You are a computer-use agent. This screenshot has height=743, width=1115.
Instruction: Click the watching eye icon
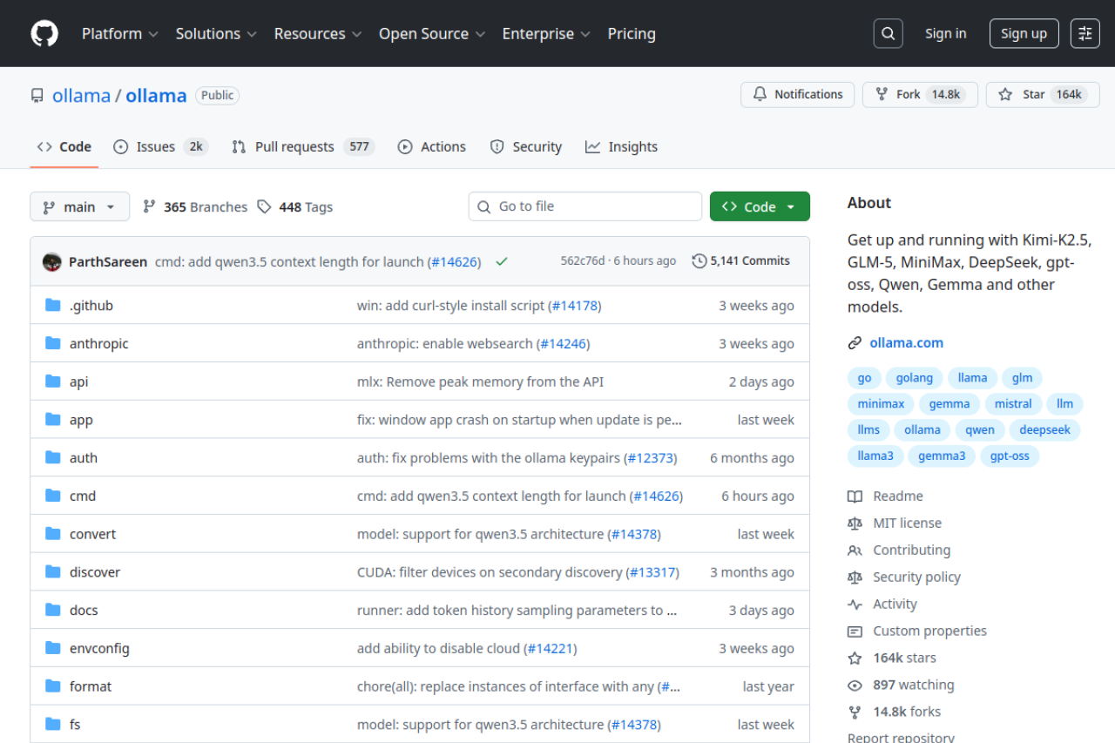[x=855, y=685]
